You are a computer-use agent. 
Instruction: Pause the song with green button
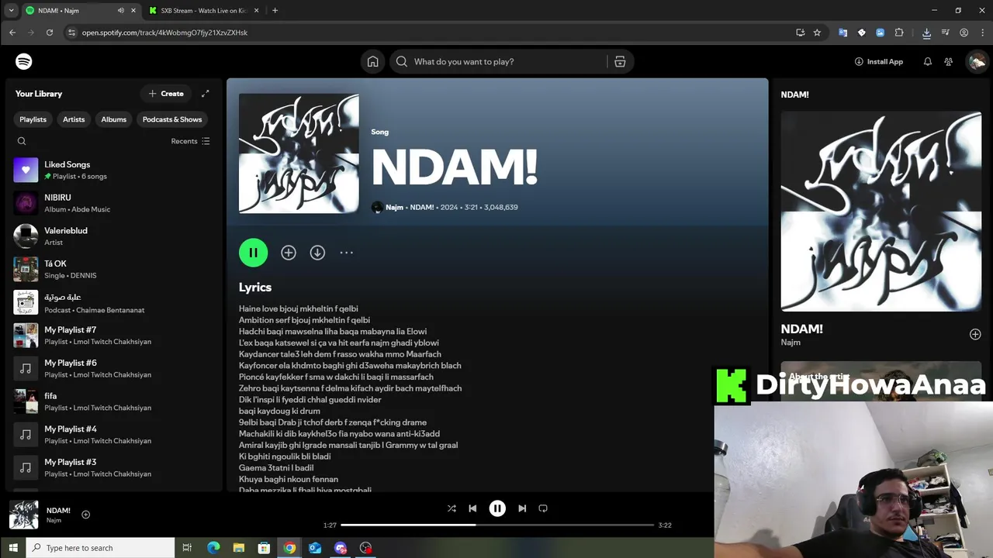coord(254,253)
